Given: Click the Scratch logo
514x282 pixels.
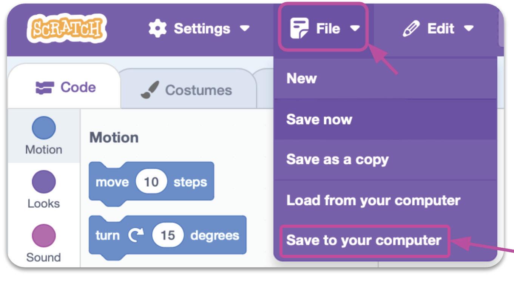Looking at the screenshot, I should point(67,28).
